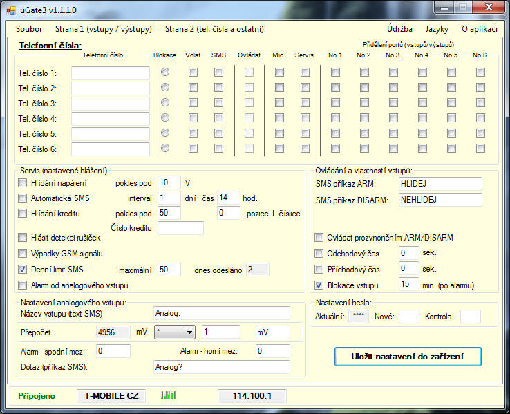Uncheck Denní limit SMS checkbox

point(22,270)
